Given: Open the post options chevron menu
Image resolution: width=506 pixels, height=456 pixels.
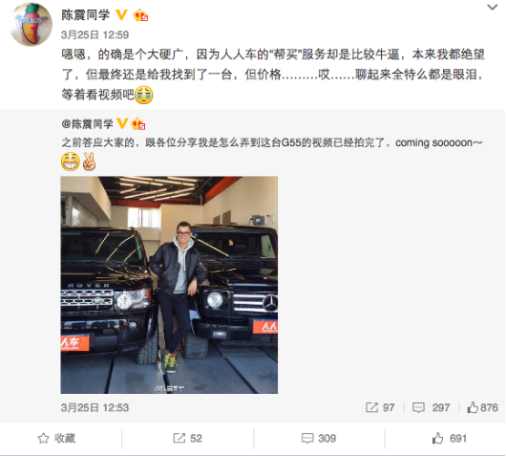Looking at the screenshot, I should click(492, 7).
